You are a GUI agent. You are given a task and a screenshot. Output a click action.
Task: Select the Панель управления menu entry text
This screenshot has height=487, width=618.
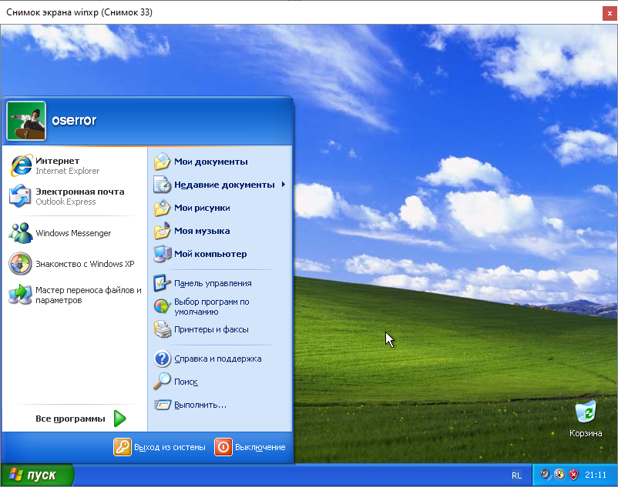pyautogui.click(x=213, y=283)
